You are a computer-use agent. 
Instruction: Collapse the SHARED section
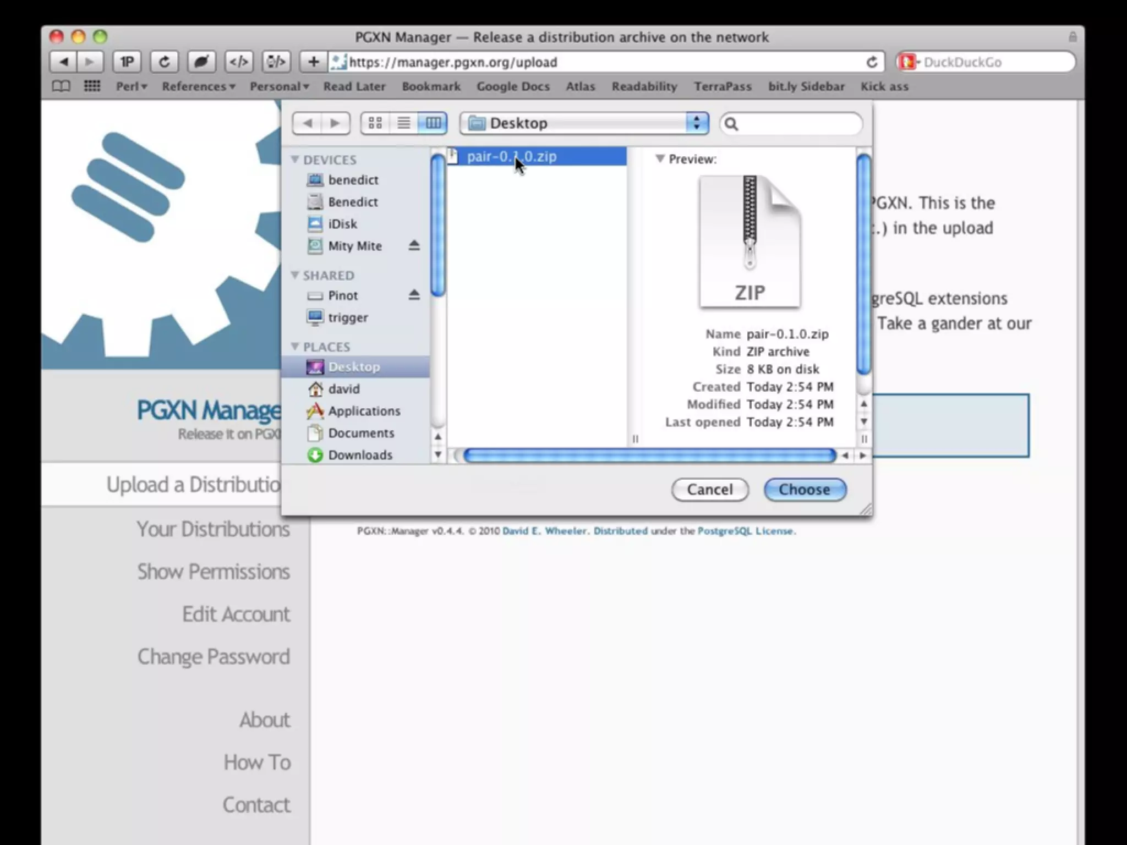tap(295, 275)
